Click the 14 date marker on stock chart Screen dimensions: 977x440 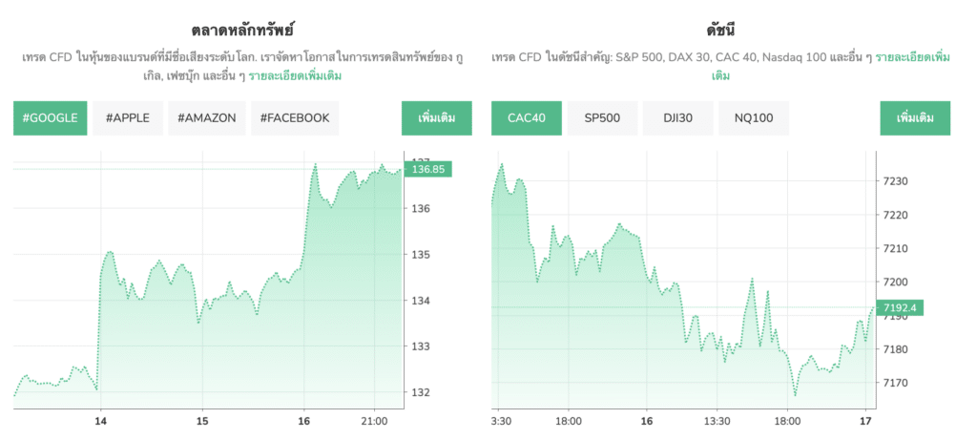pos(100,421)
